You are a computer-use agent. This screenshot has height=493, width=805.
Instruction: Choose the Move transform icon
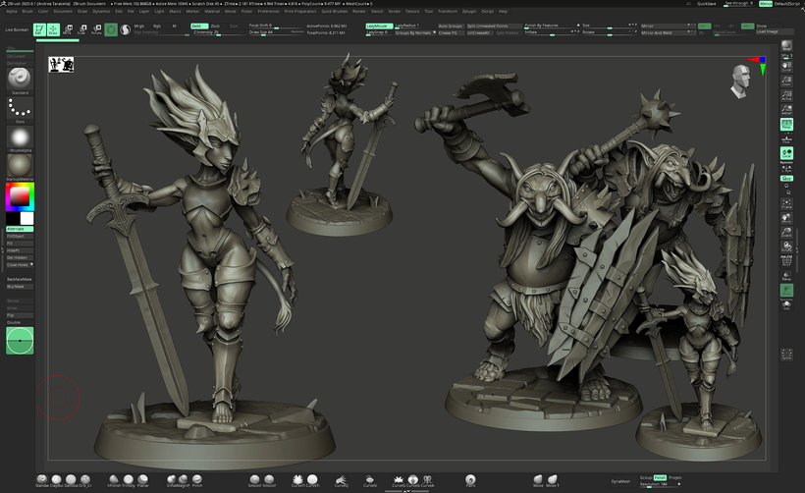[68, 29]
